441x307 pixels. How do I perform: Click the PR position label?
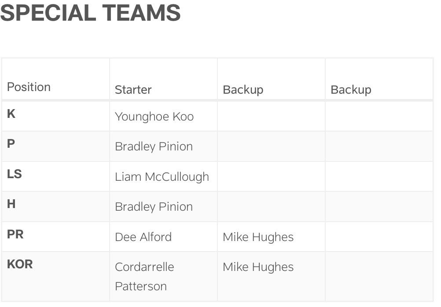[x=15, y=234]
